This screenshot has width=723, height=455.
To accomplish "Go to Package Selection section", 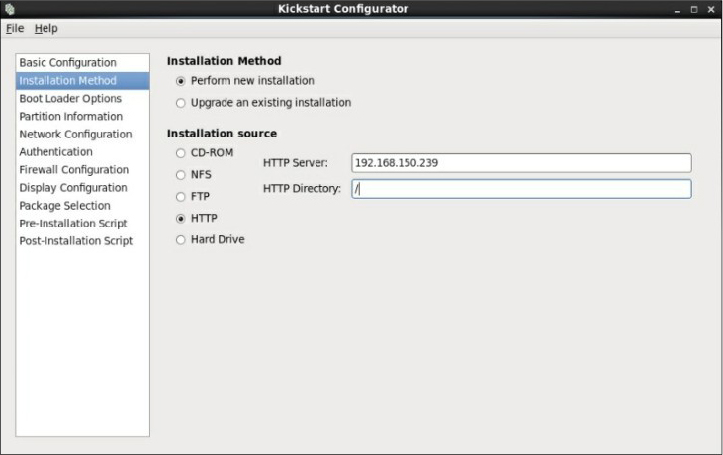I will (x=82, y=206).
